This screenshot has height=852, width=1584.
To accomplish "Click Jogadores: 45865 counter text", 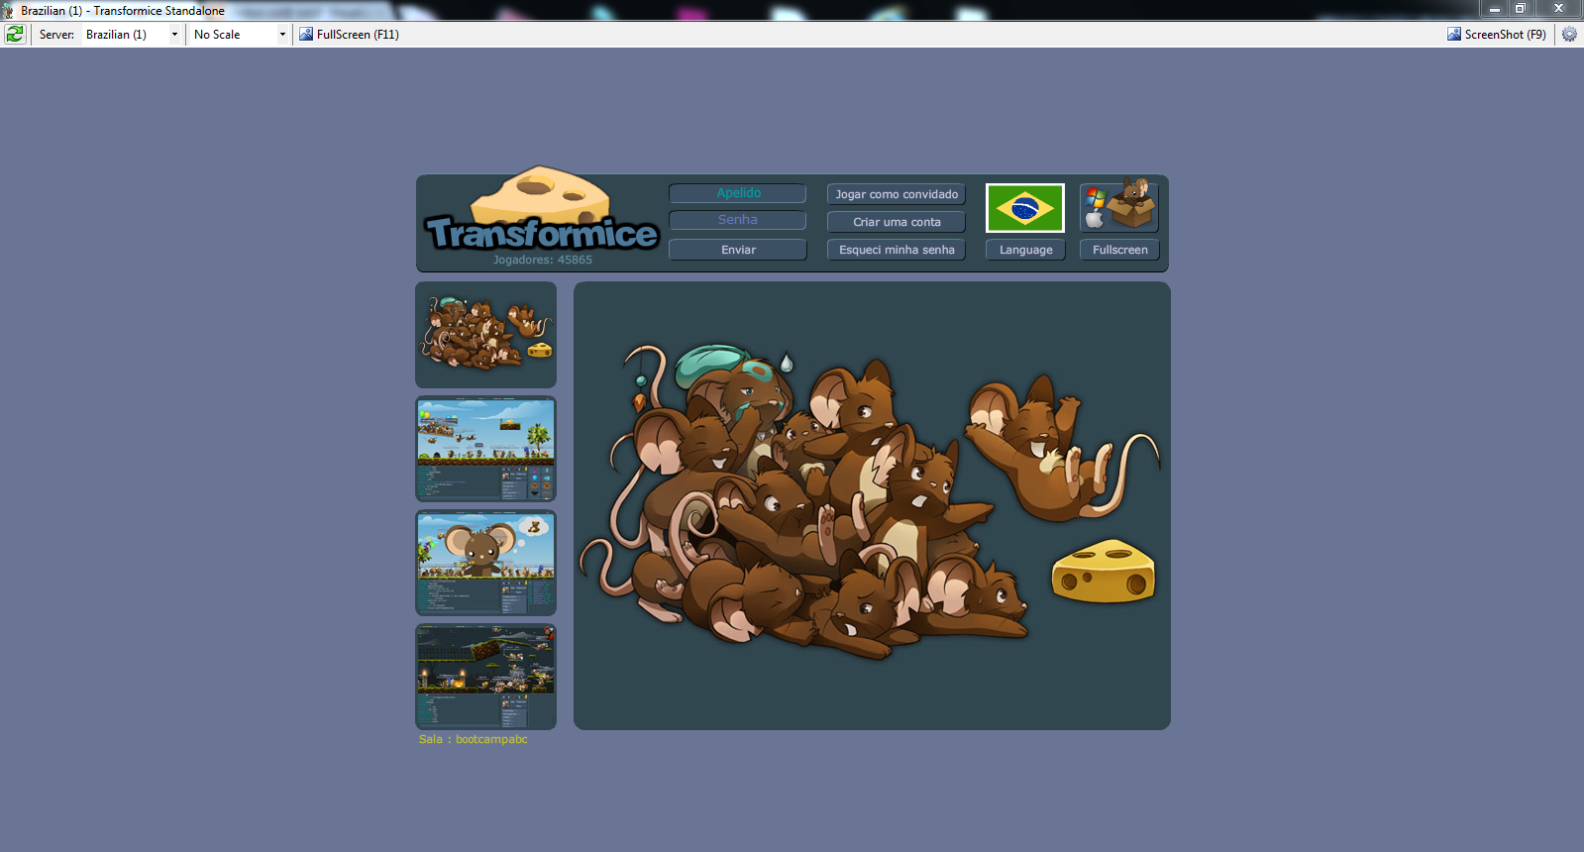I will pyautogui.click(x=543, y=260).
